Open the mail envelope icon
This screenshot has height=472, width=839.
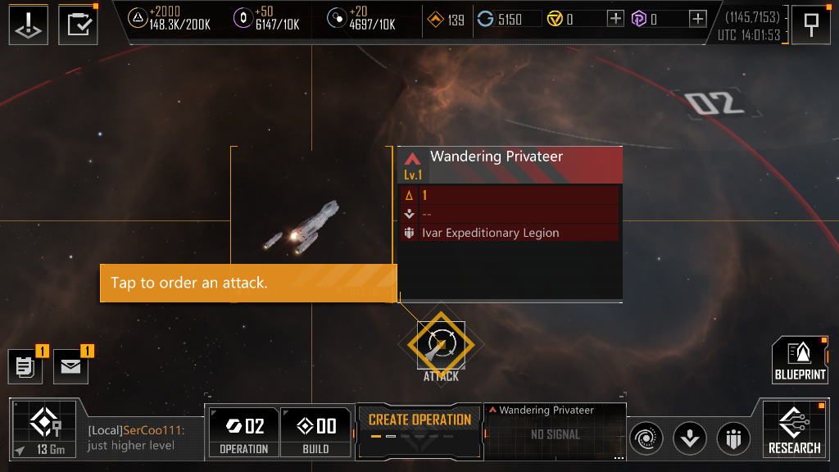(x=70, y=366)
